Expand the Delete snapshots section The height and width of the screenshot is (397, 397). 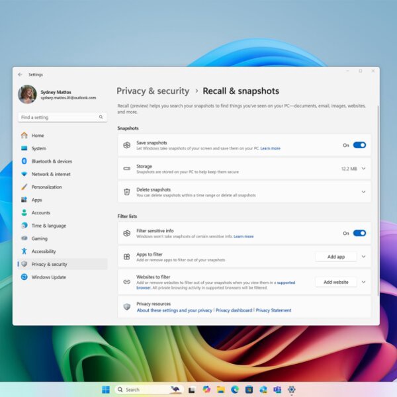363,192
